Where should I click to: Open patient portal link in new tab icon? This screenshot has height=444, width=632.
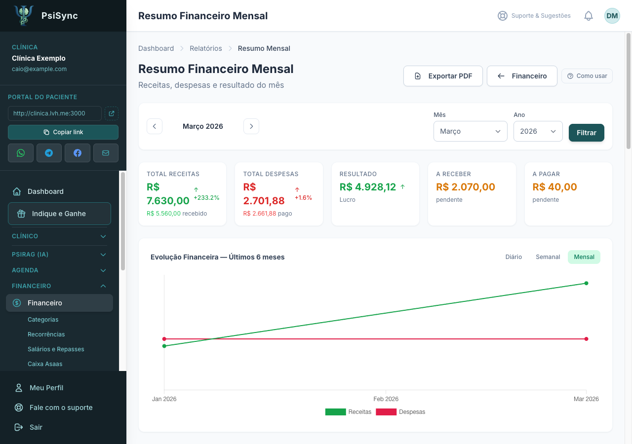(112, 113)
